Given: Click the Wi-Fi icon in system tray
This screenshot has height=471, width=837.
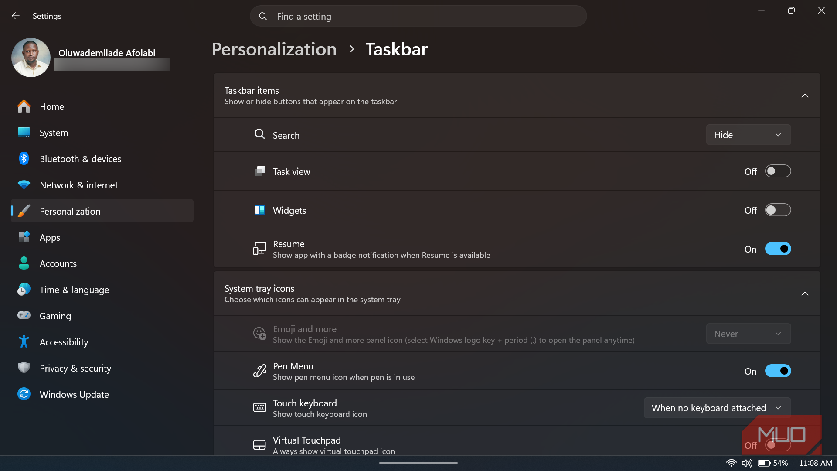Looking at the screenshot, I should 731,463.
